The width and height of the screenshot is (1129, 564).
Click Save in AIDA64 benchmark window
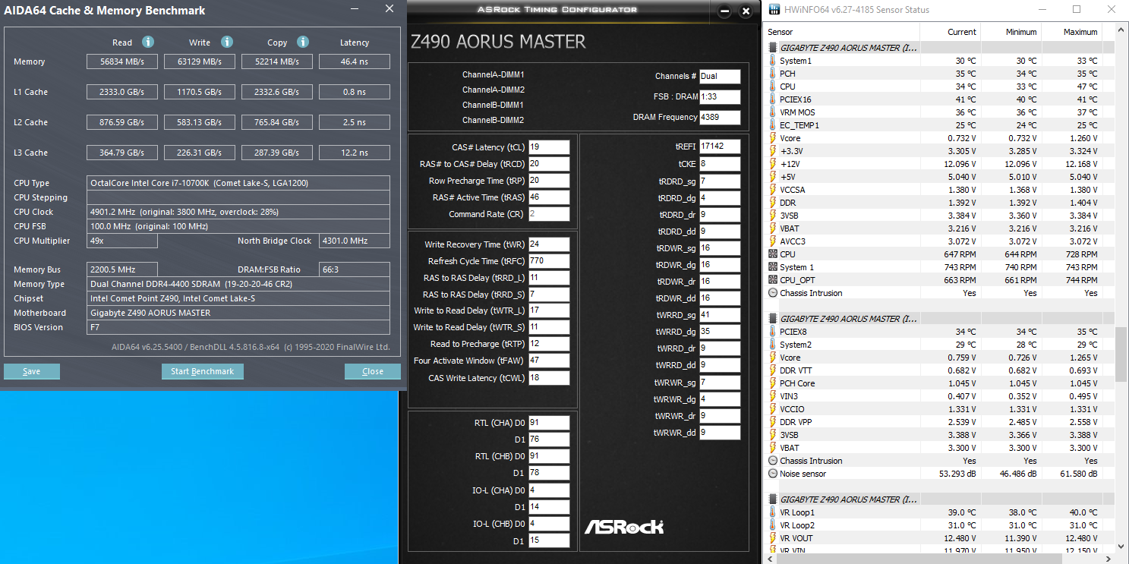point(32,371)
